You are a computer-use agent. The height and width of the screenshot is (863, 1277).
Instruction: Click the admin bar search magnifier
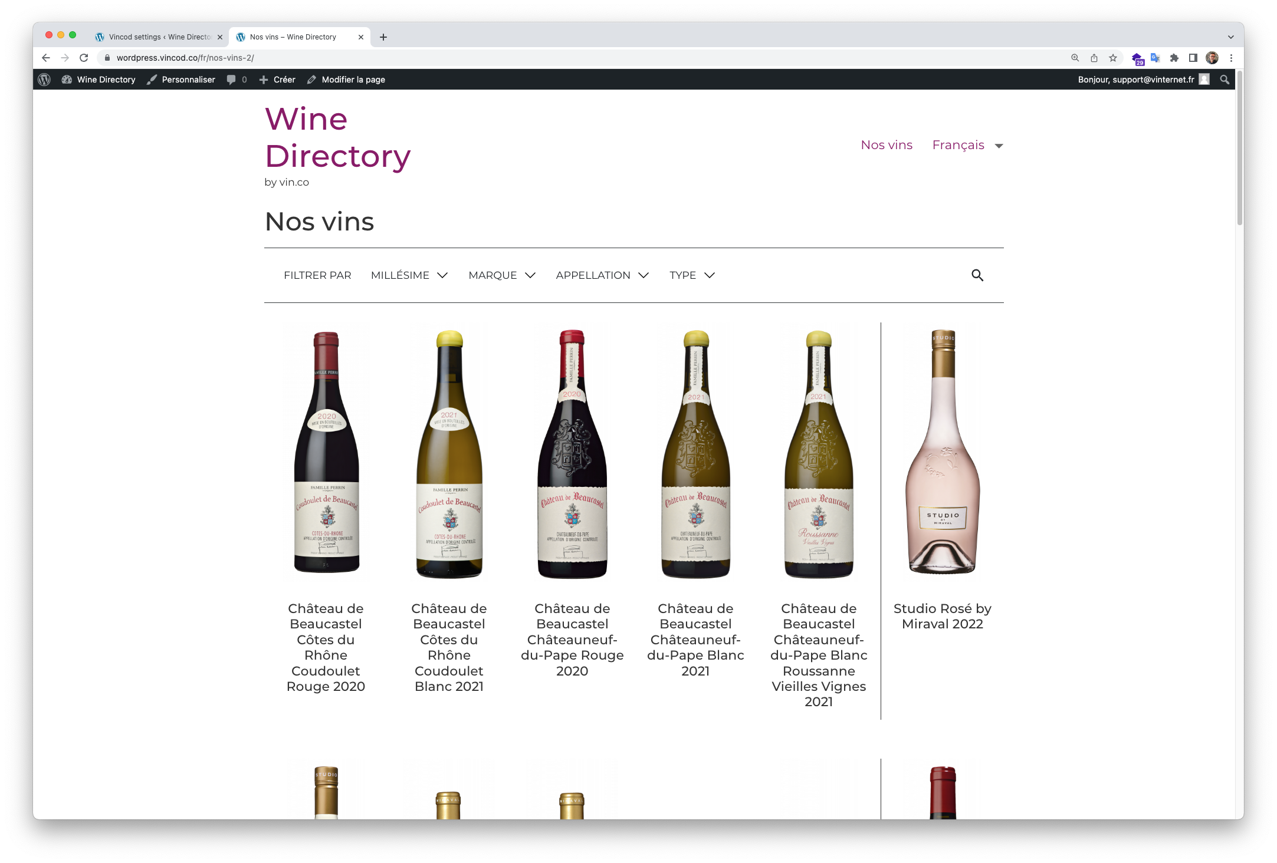tap(1225, 80)
